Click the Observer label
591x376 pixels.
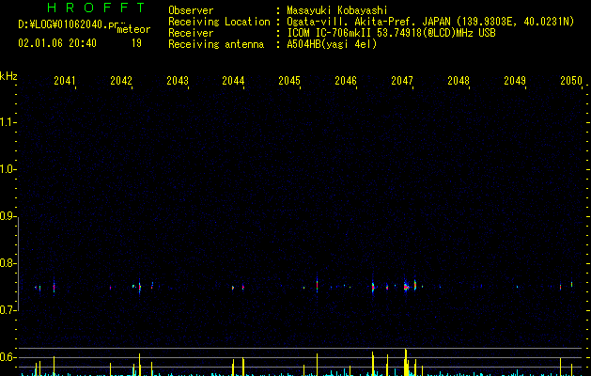tap(191, 10)
